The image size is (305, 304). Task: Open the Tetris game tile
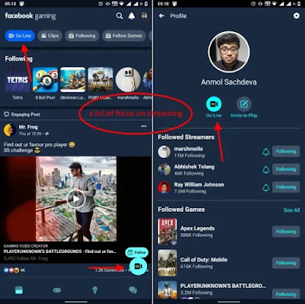coord(18,80)
